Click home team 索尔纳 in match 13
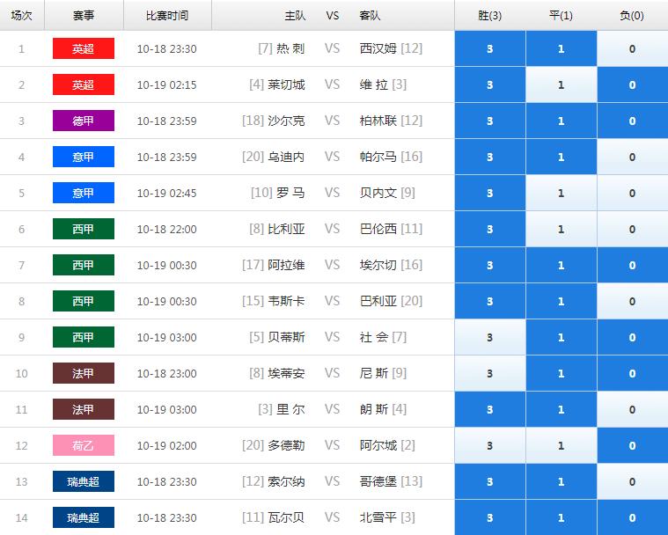This screenshot has width=668, height=535. (x=286, y=481)
